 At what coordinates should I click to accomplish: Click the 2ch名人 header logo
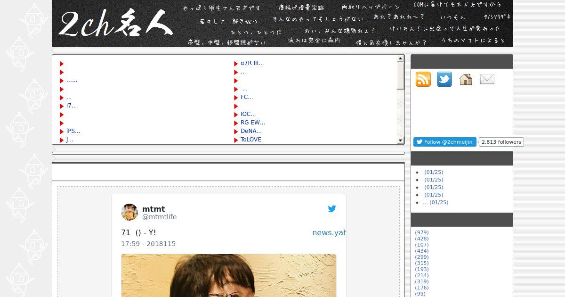point(115,24)
